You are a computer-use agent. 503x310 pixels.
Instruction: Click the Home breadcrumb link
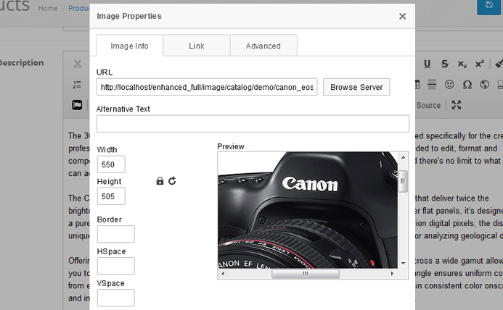point(48,8)
